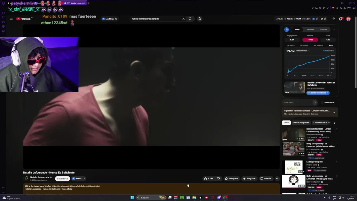Open the vidIQ chat bubble icon in header
Screen dimensions: 357x201
pyautogui.click(x=325, y=19)
